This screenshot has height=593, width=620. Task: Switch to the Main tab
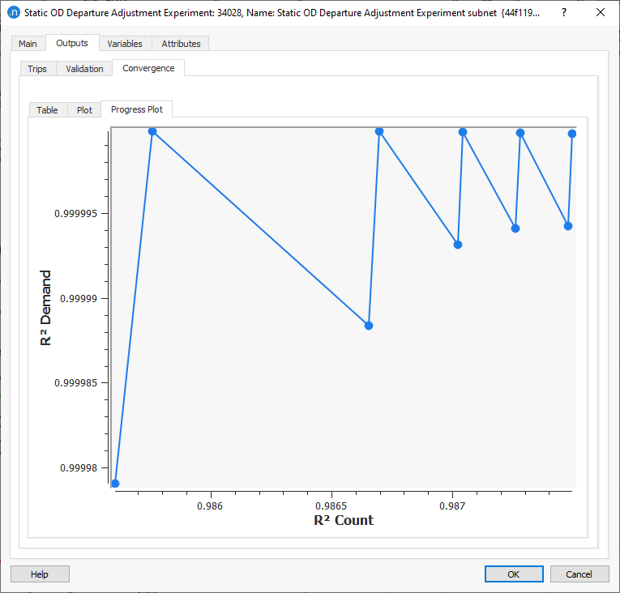28,44
